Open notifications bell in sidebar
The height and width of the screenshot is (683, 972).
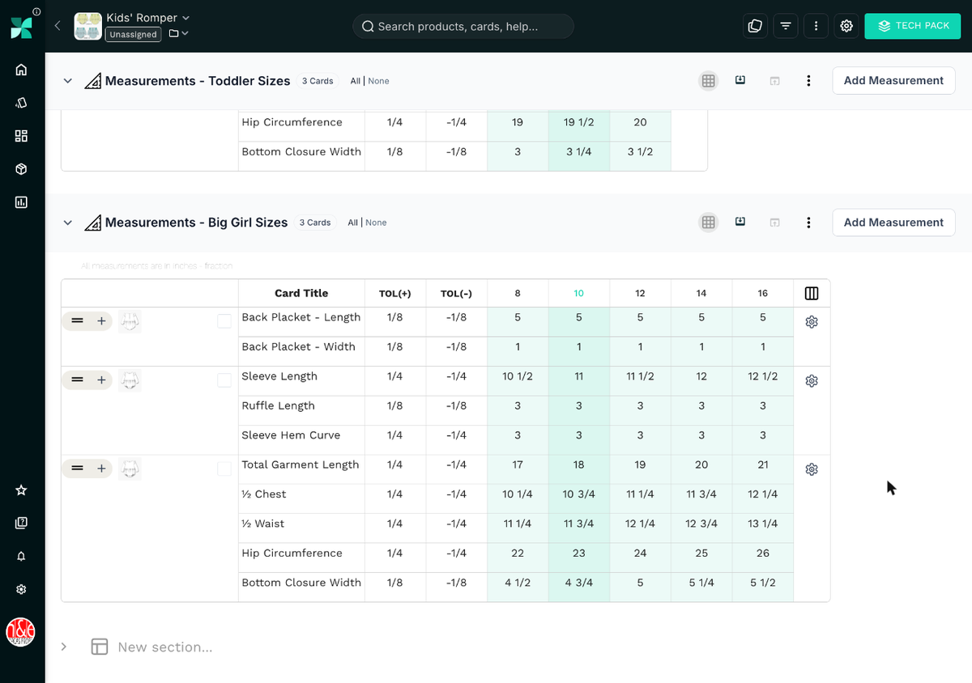(x=22, y=556)
